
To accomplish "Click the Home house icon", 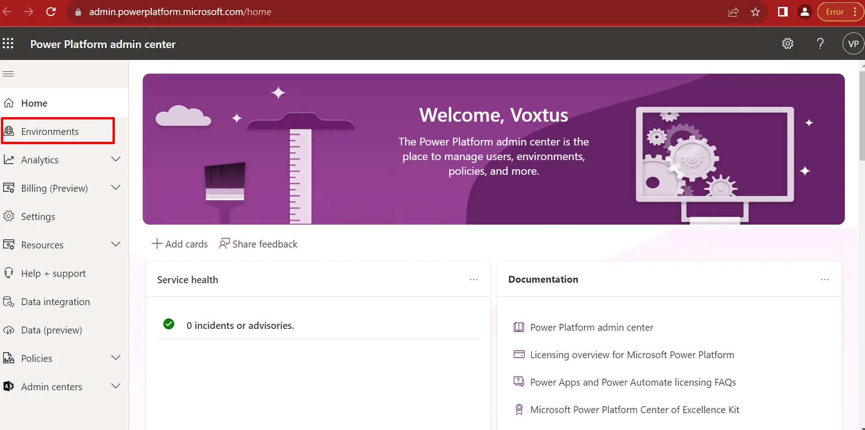I will [9, 103].
